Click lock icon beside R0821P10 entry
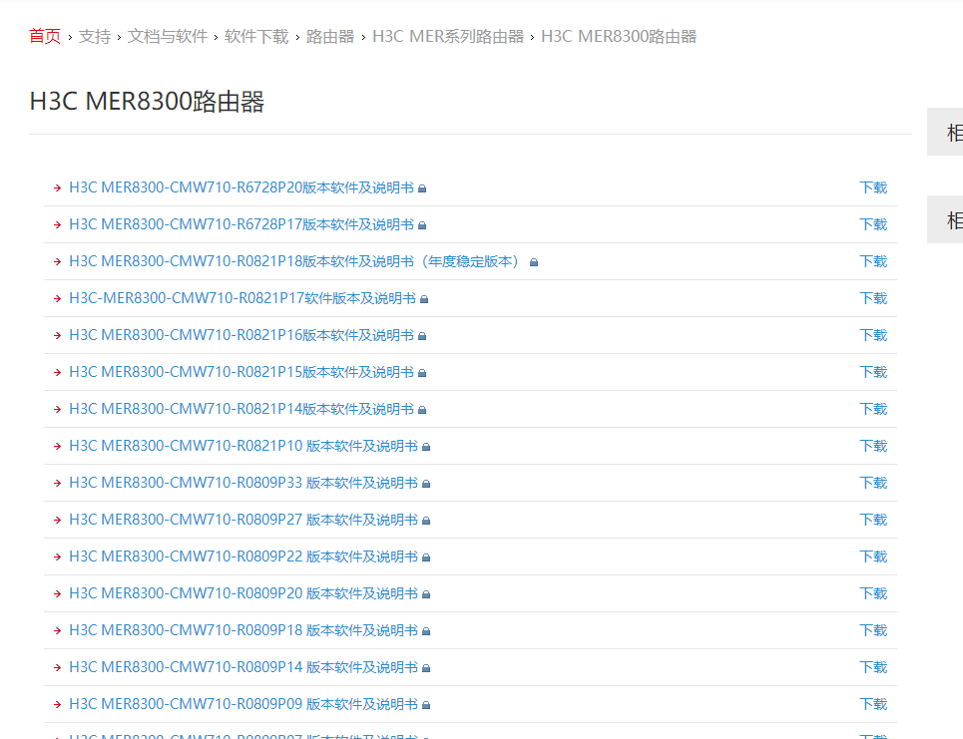 coord(426,447)
